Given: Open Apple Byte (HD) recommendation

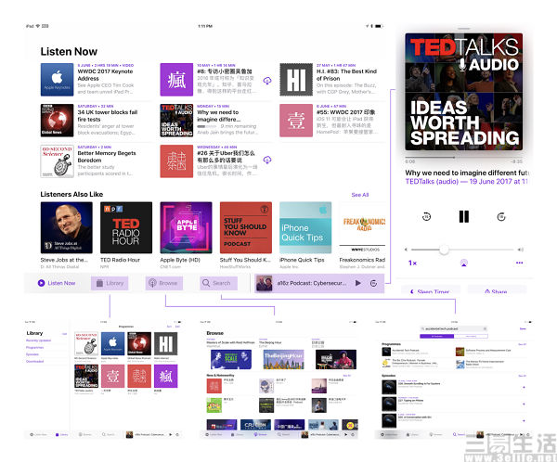Looking at the screenshot, I should (x=187, y=235).
